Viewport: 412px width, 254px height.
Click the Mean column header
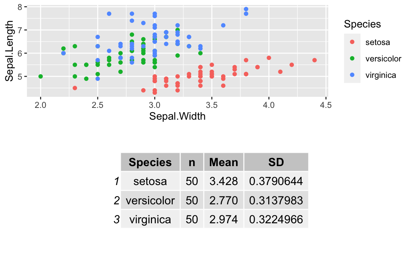tap(224, 162)
